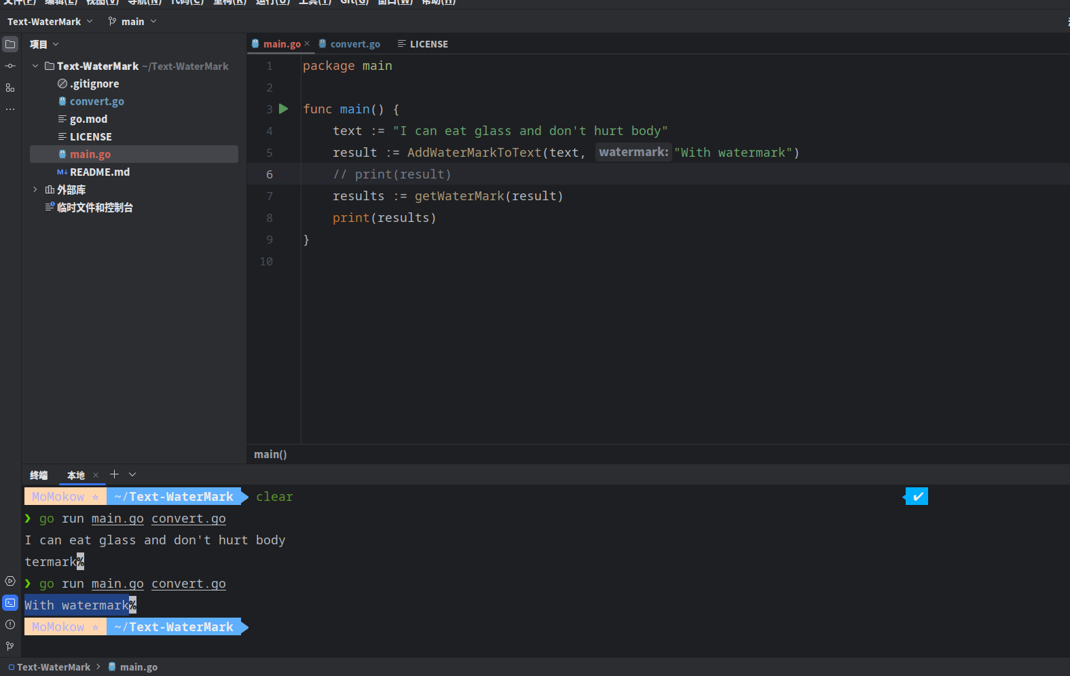Screen dimensions: 1070x676
Task: Open LICENSE in the project tree
Action: pyautogui.click(x=91, y=136)
